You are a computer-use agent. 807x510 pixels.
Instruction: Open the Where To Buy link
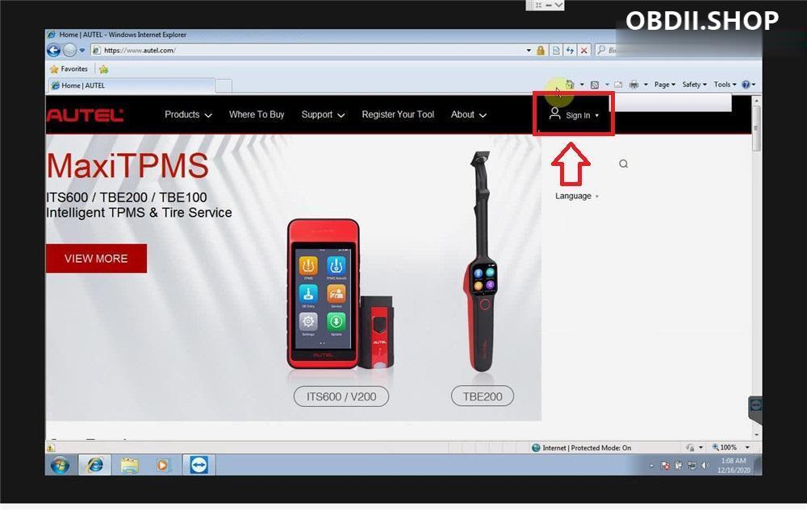pos(257,114)
